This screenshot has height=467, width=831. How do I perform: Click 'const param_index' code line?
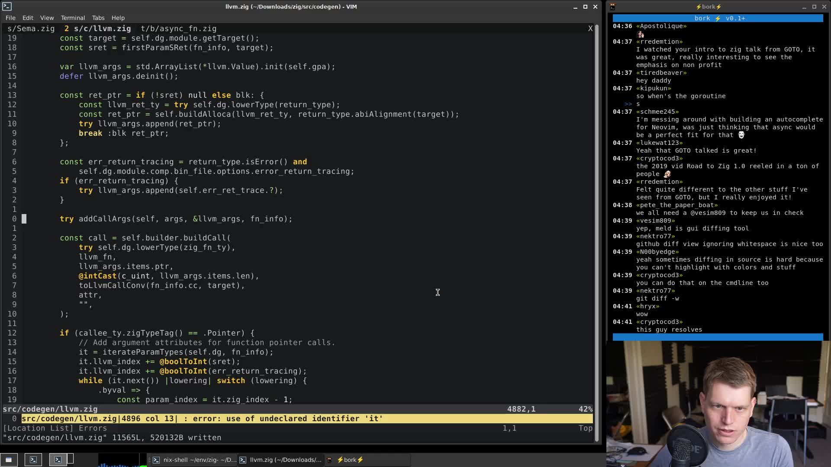pyautogui.click(x=204, y=400)
